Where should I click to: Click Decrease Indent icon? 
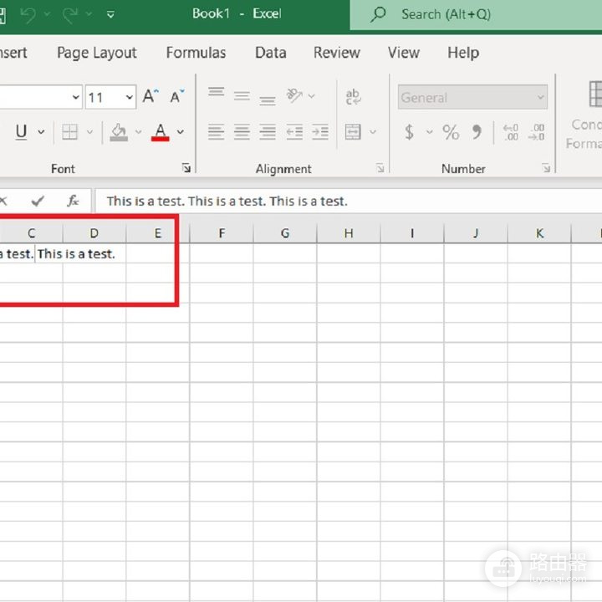(294, 132)
